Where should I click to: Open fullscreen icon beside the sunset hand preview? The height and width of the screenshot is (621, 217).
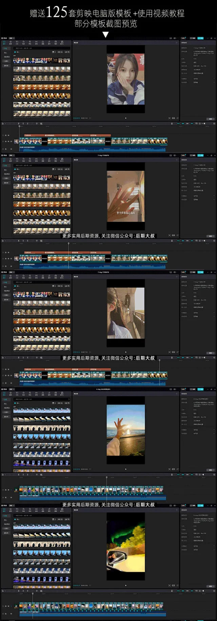(178, 469)
